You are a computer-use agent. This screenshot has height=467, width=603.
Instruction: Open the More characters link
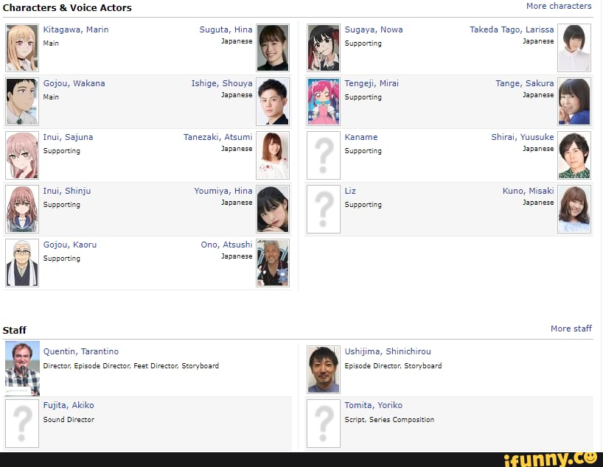point(559,6)
